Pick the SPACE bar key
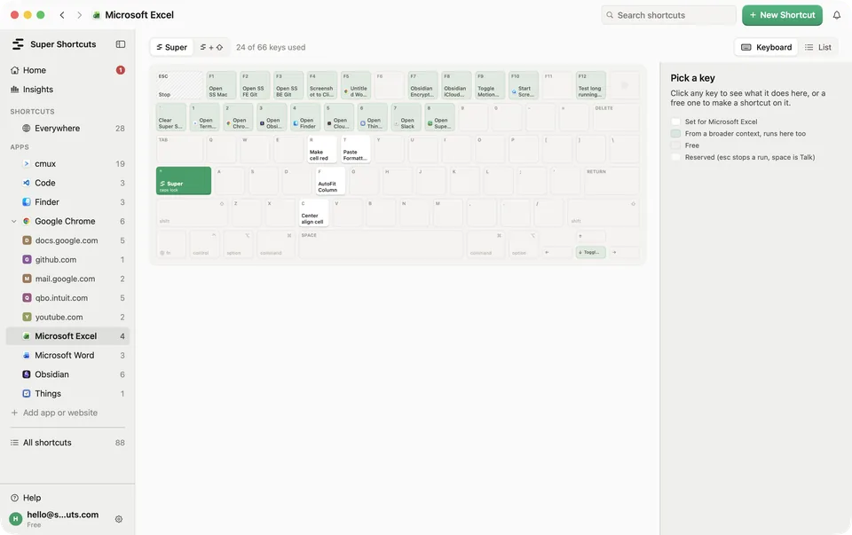Screen dimensions: 852x535 pyautogui.click(x=381, y=244)
